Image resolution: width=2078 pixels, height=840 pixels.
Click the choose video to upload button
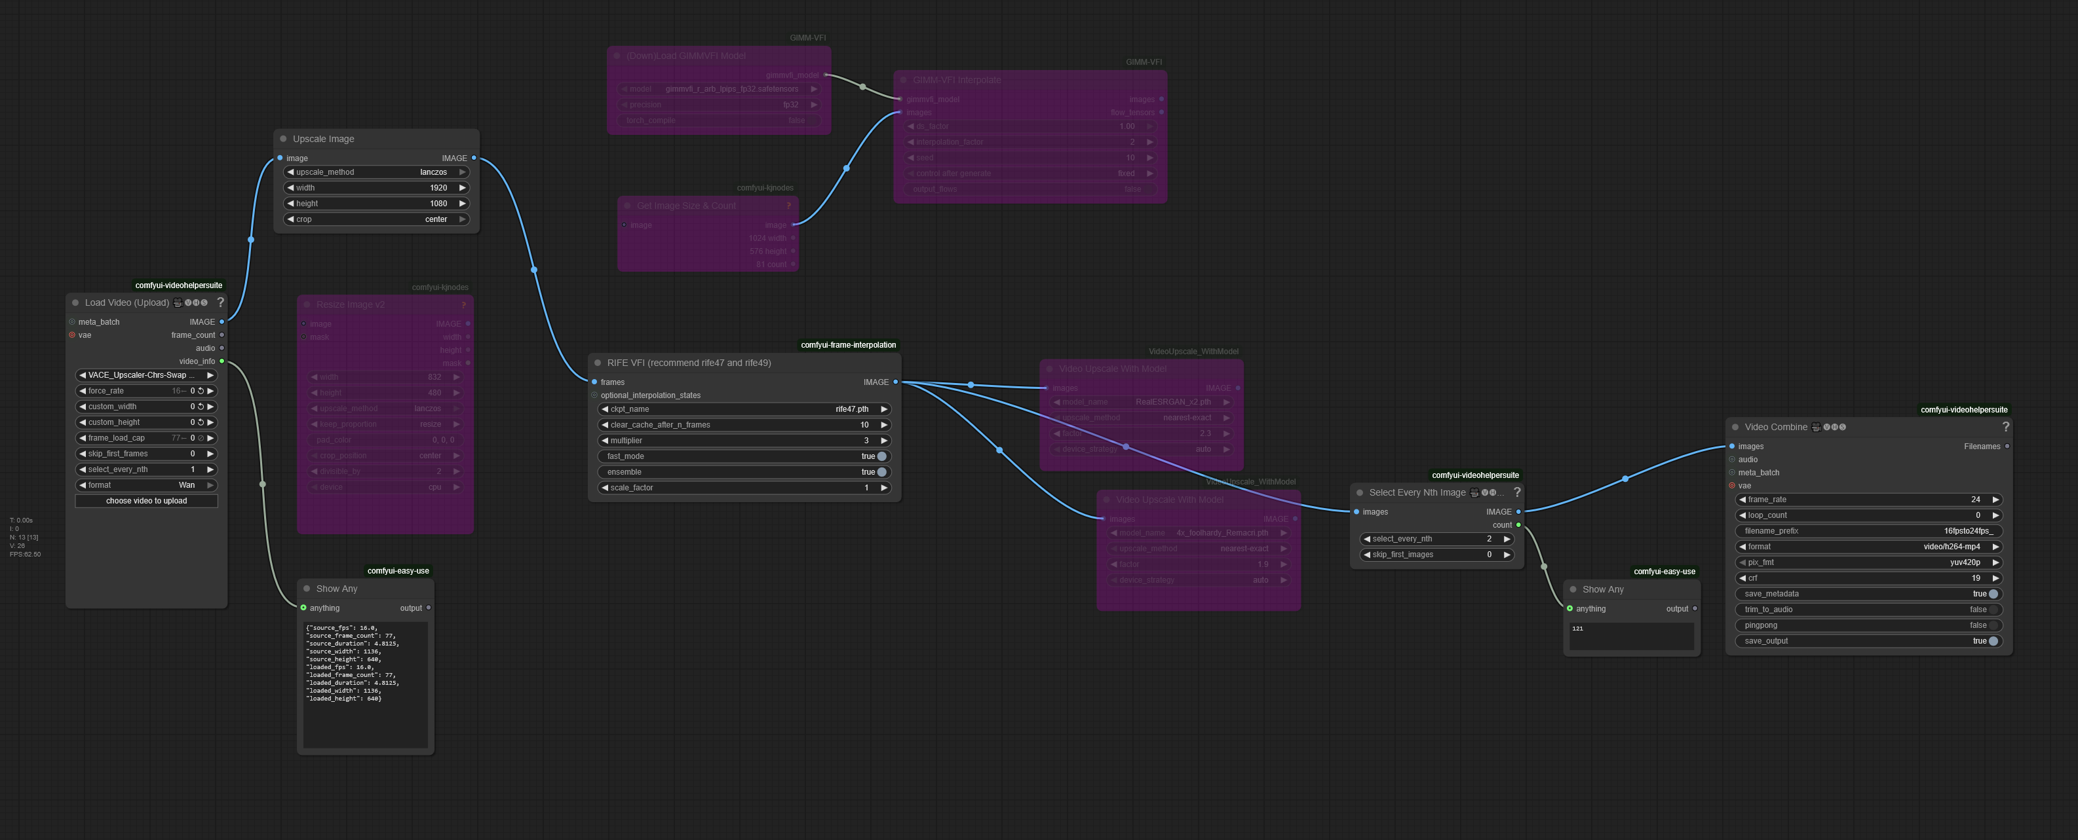146,501
